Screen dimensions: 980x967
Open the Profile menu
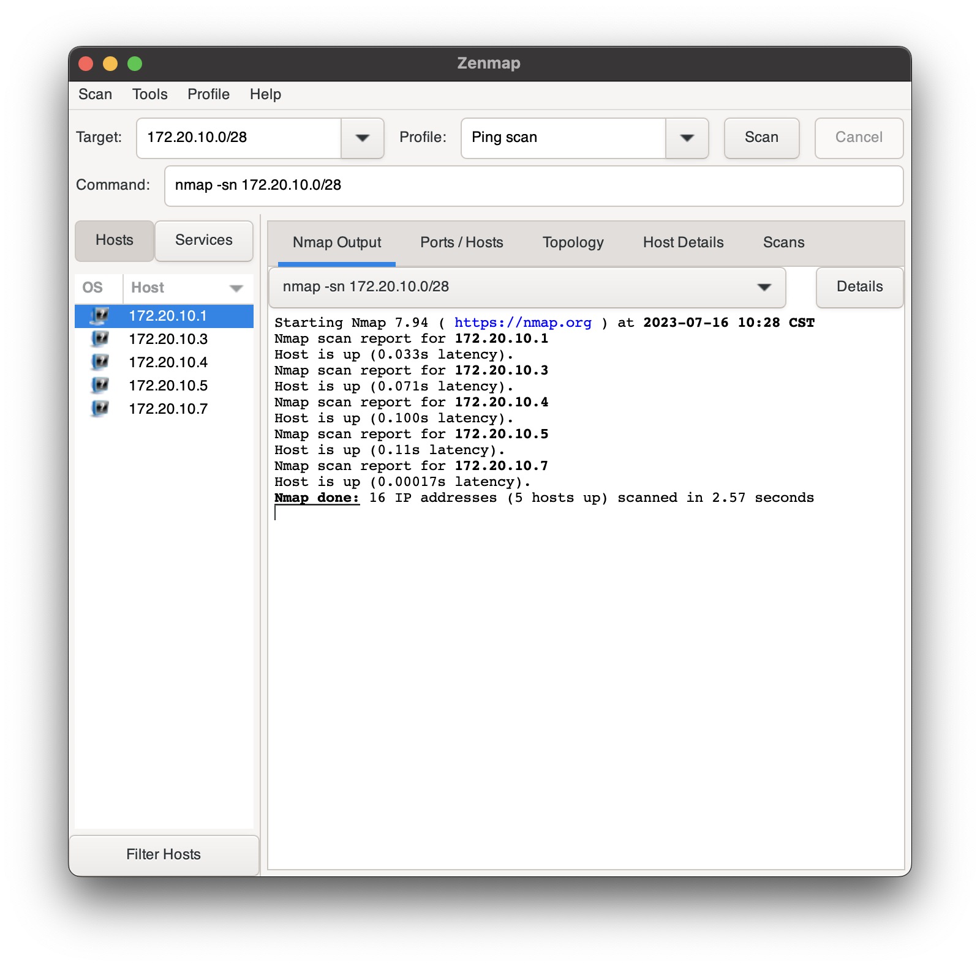[209, 94]
